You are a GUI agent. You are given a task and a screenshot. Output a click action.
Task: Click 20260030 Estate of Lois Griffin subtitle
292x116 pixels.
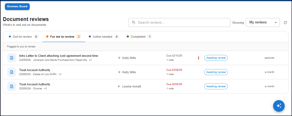click(40, 75)
